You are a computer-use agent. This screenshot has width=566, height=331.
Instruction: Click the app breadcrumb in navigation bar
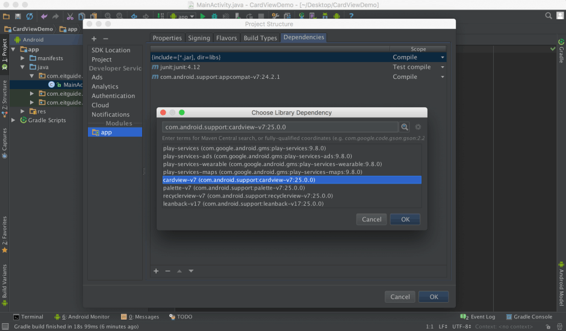[x=69, y=29]
